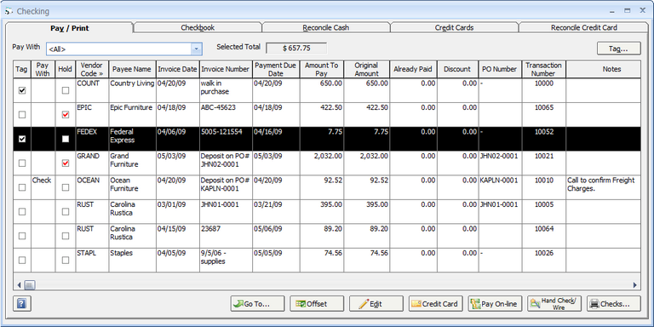Untag the Federal Express row

[22, 139]
